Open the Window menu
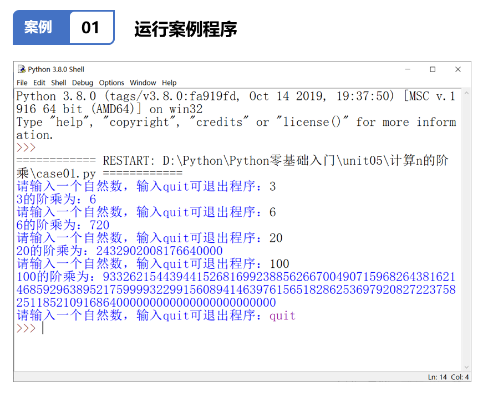 point(143,83)
